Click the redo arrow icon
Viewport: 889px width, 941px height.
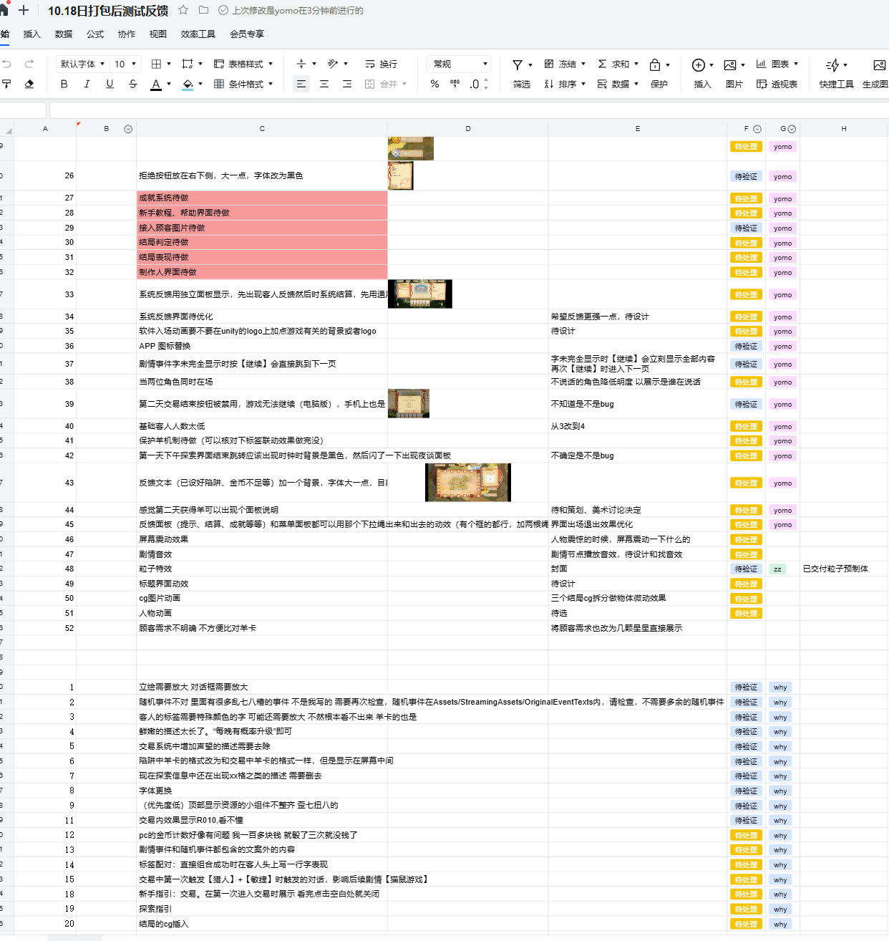click(x=29, y=64)
